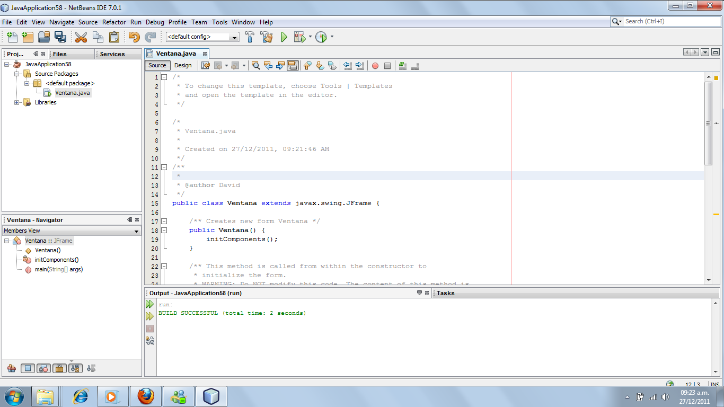Click the Redo arrow icon
This screenshot has height=407, width=724.
[151, 37]
